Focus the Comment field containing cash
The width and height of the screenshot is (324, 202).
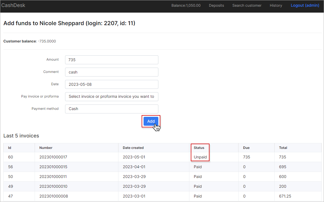point(111,72)
